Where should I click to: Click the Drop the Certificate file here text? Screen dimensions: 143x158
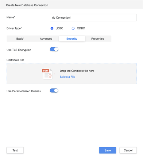[x=77, y=71]
